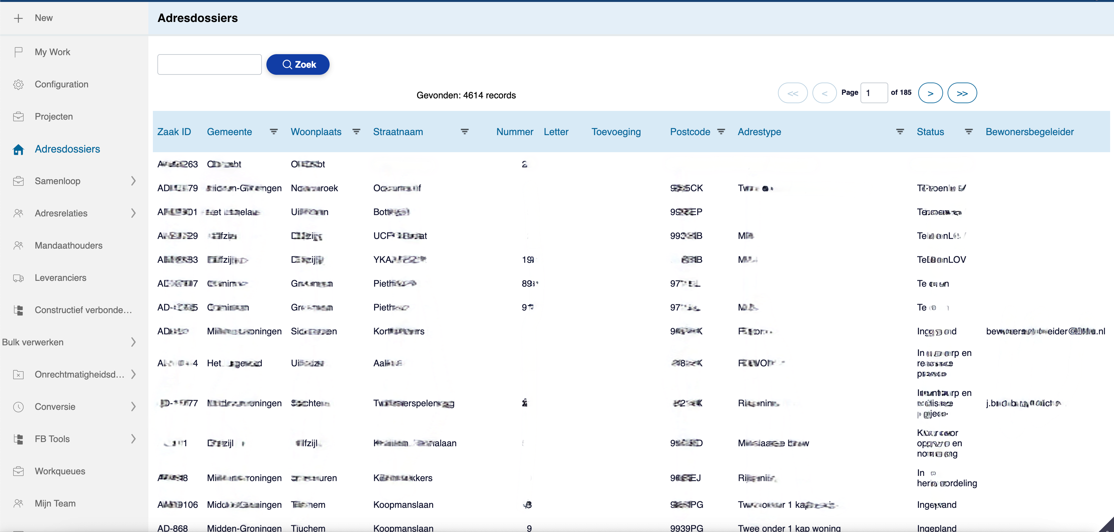The height and width of the screenshot is (532, 1114).
Task: Click the Mandaathouders people icon
Action: pyautogui.click(x=18, y=245)
